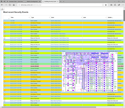
Task: Show tabs you've set aside
Action: [x=1, y=2]
